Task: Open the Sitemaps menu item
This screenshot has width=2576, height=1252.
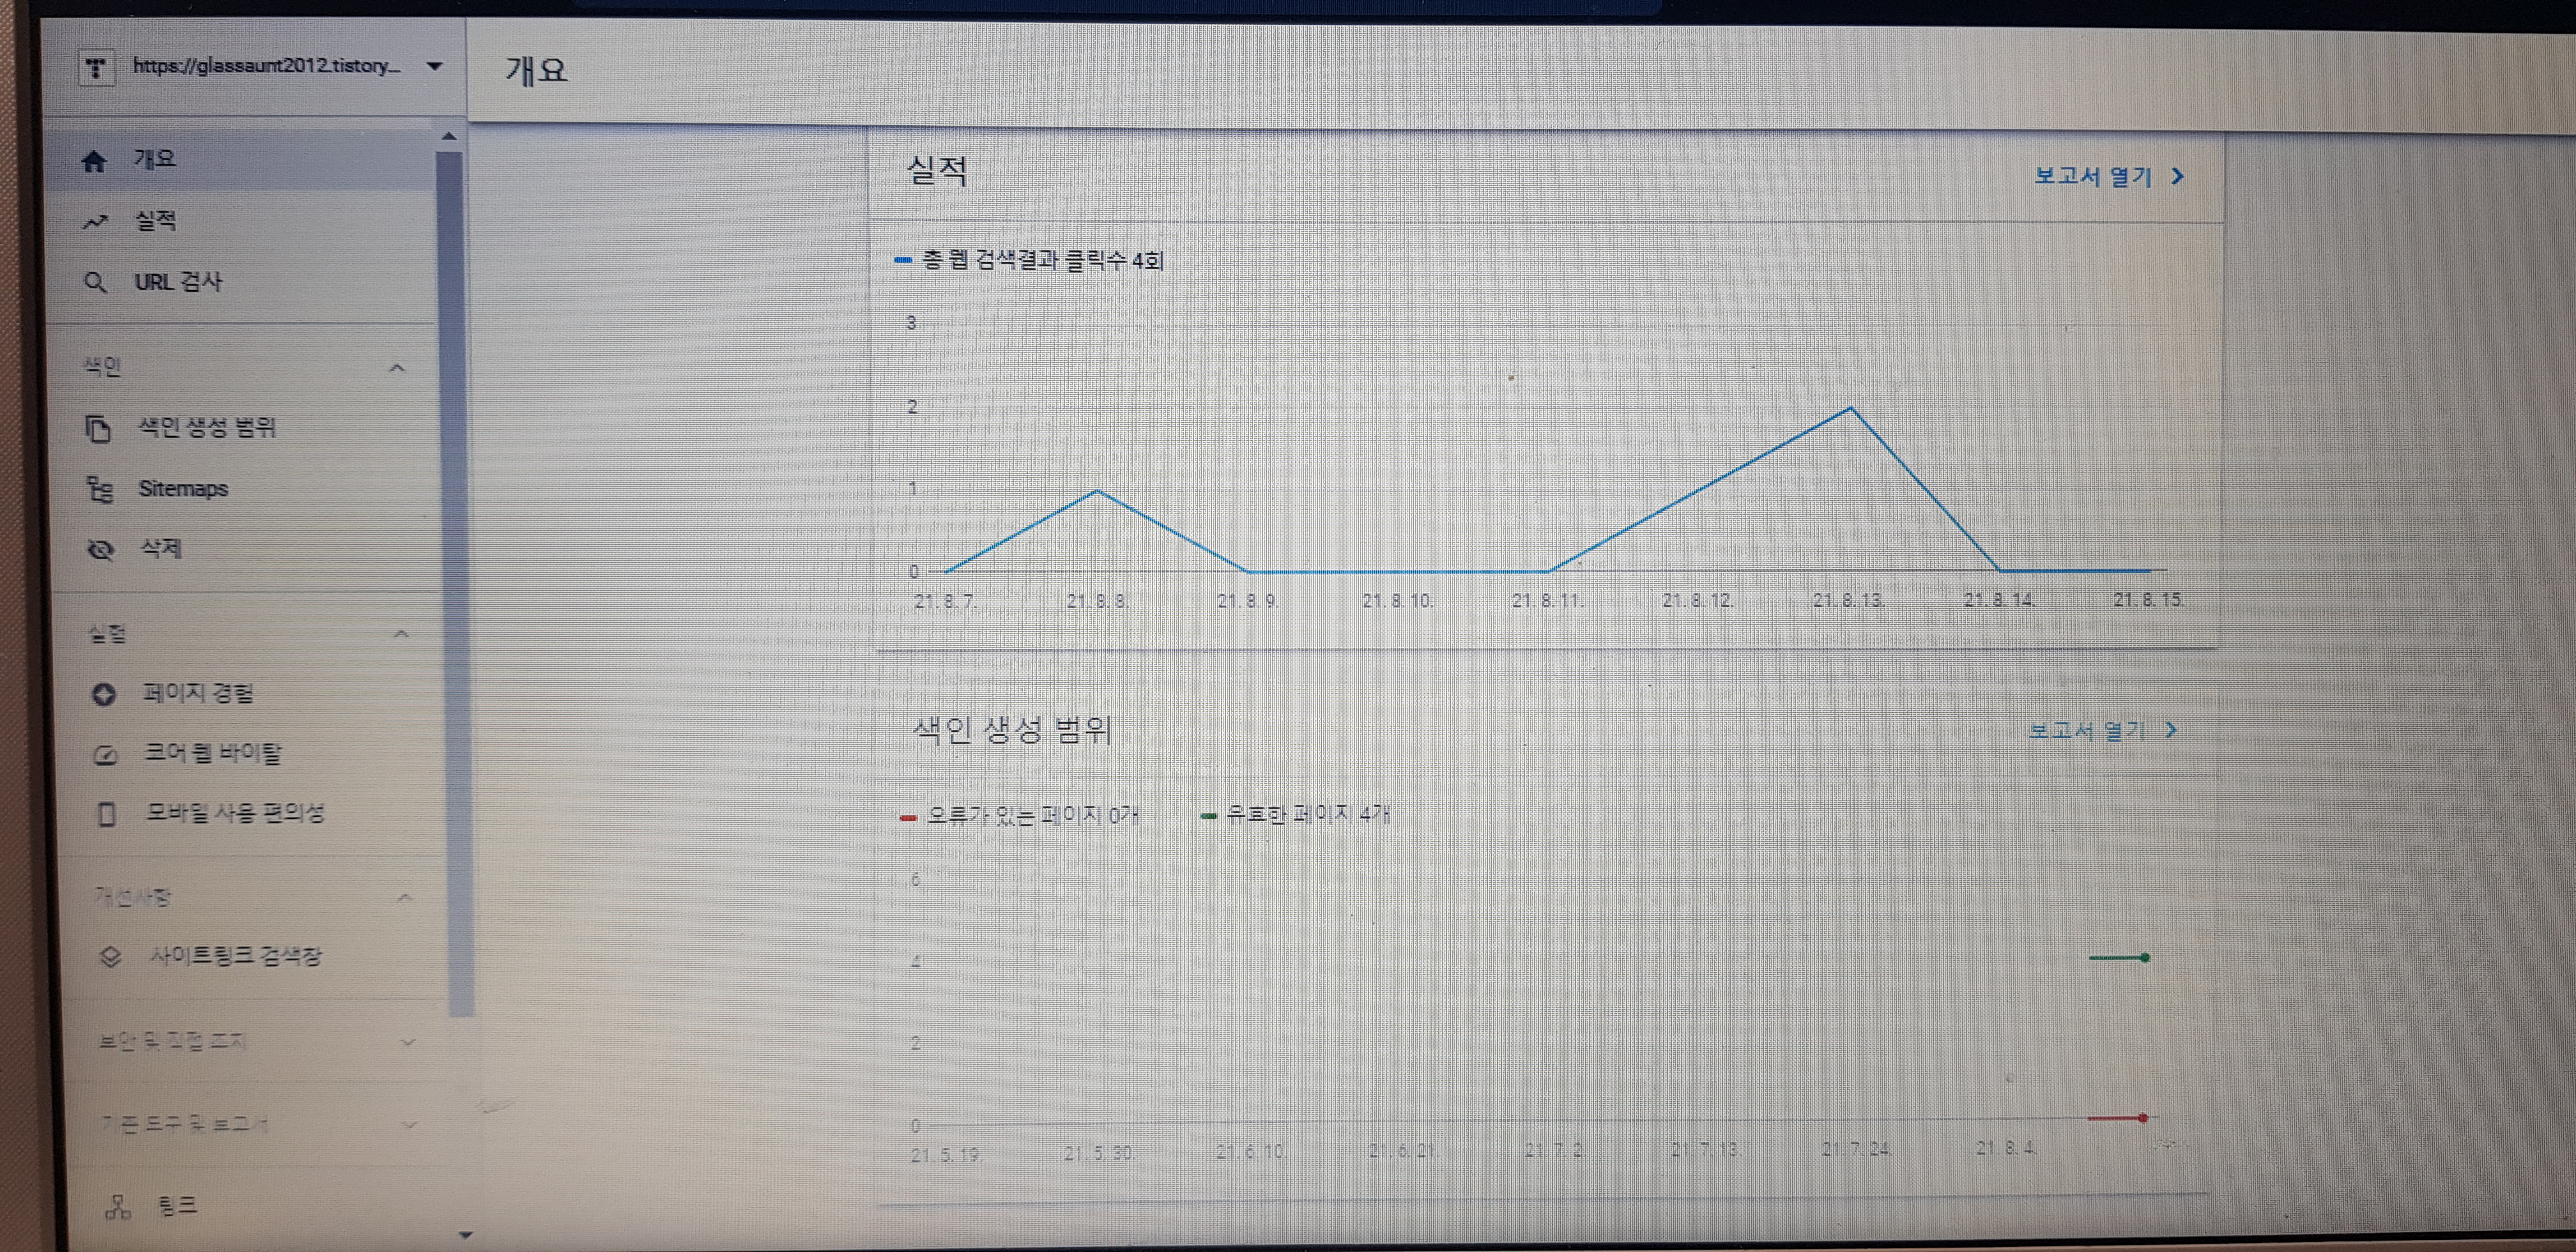Action: click(x=183, y=489)
